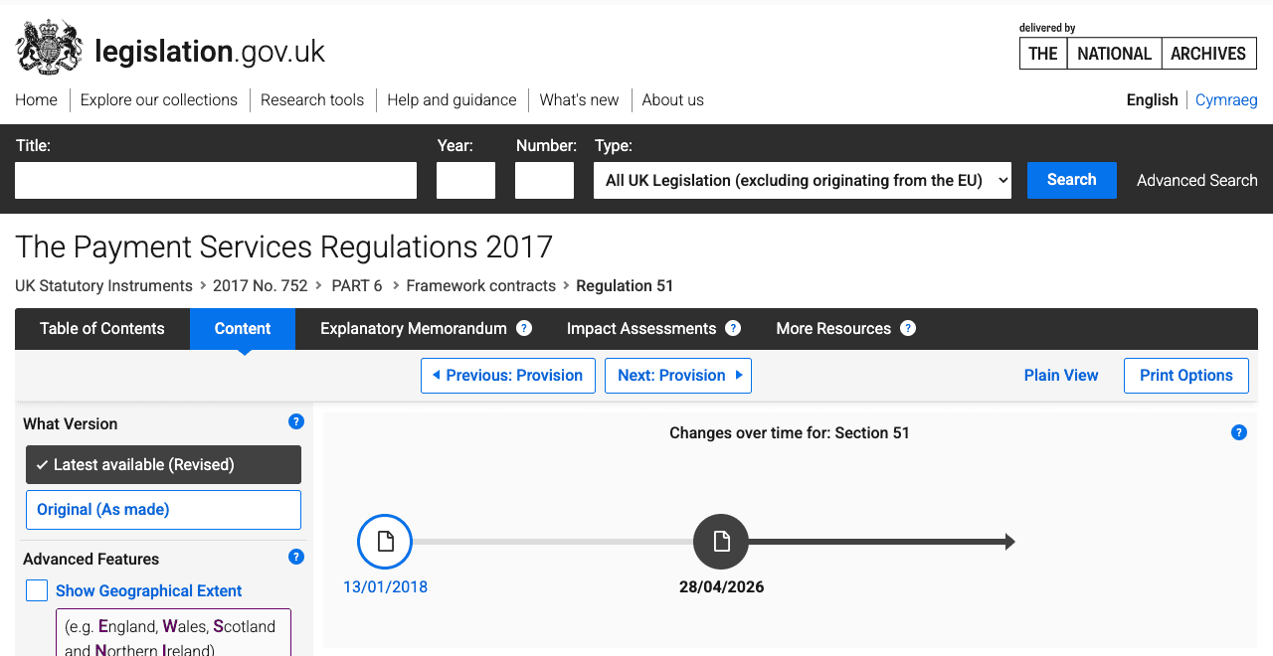Viewport: 1273px width, 656px height.
Task: Open Advanced Search link
Action: click(x=1197, y=181)
